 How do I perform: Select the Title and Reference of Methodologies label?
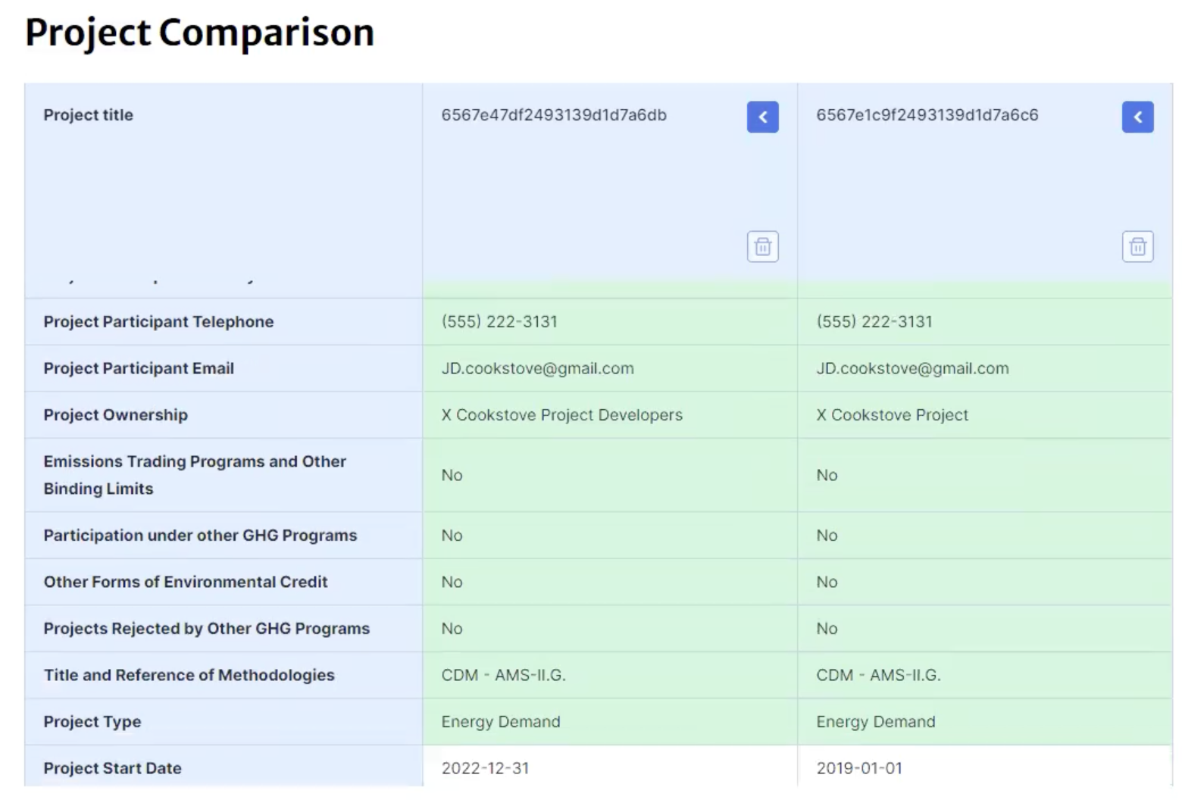tap(189, 675)
